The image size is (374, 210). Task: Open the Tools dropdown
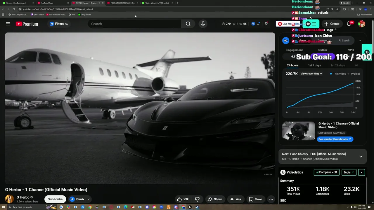point(349,172)
